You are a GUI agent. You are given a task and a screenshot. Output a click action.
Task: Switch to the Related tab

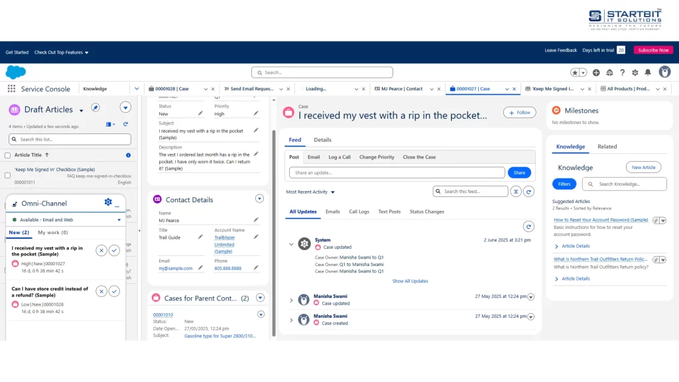click(x=607, y=147)
